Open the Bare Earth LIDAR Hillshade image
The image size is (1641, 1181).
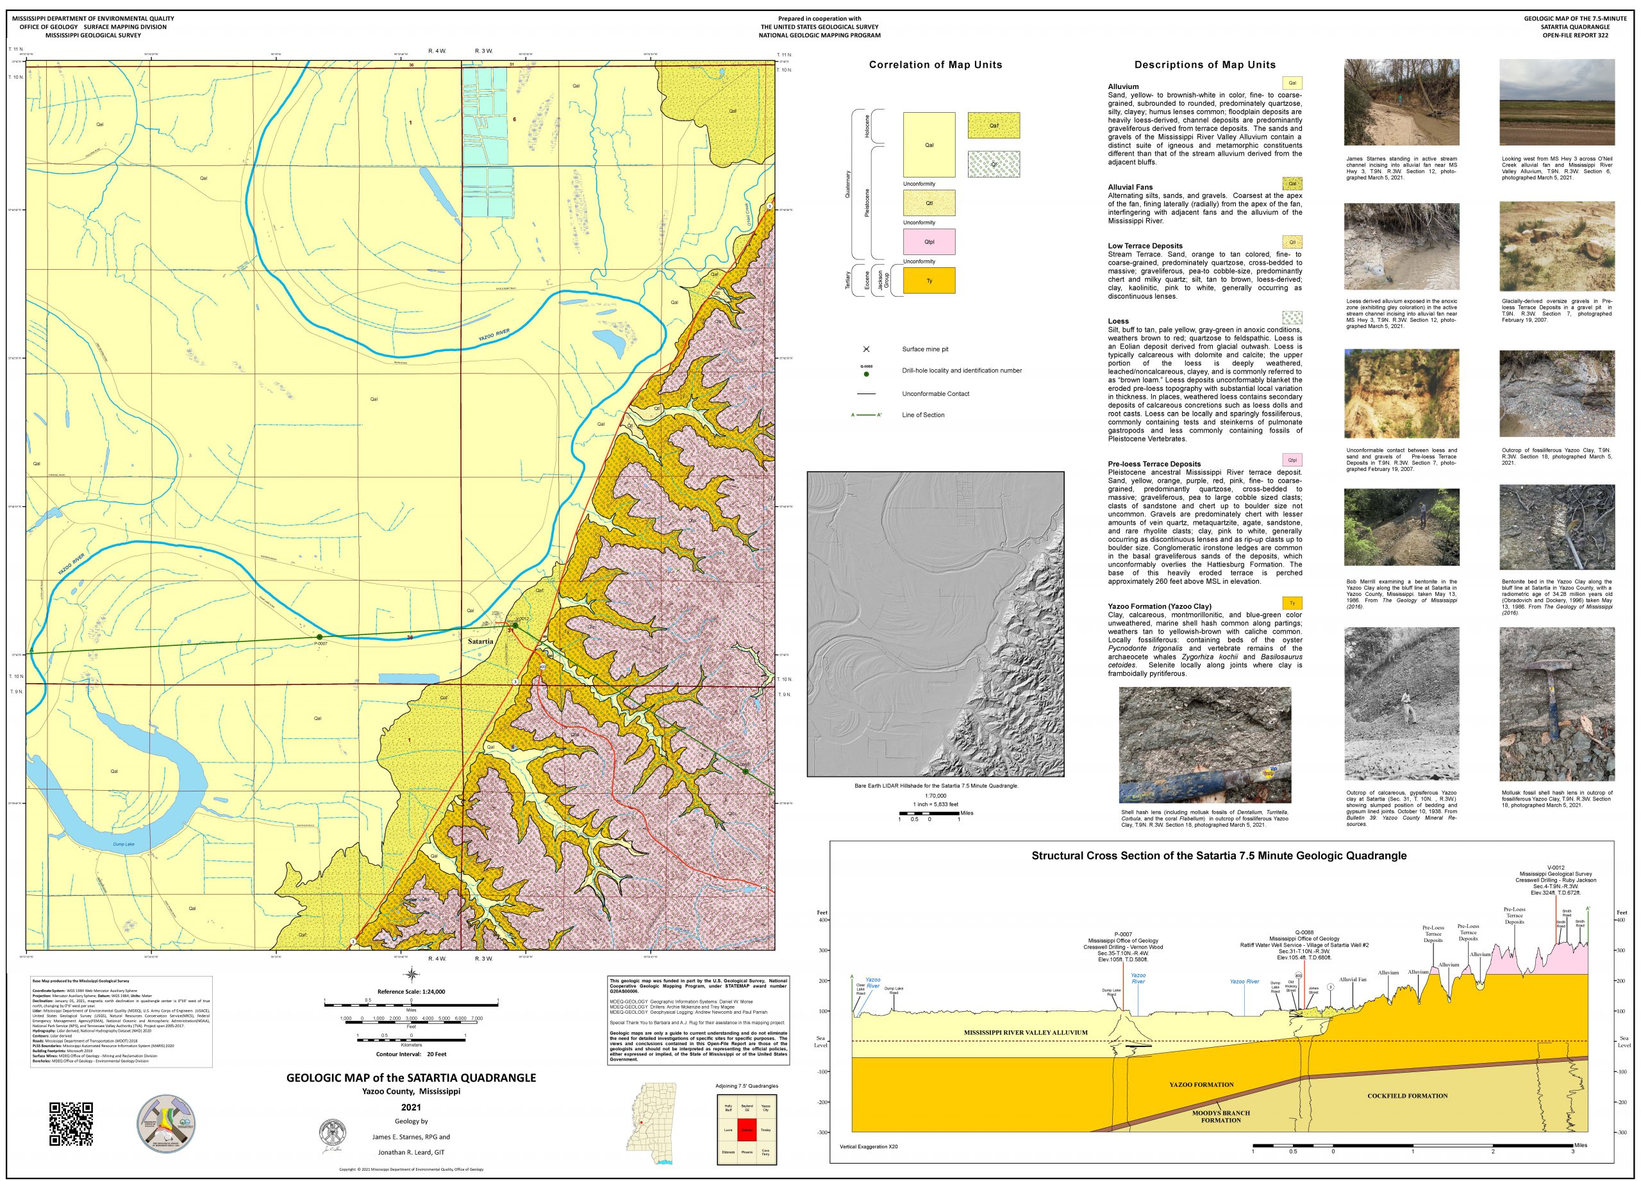935,624
